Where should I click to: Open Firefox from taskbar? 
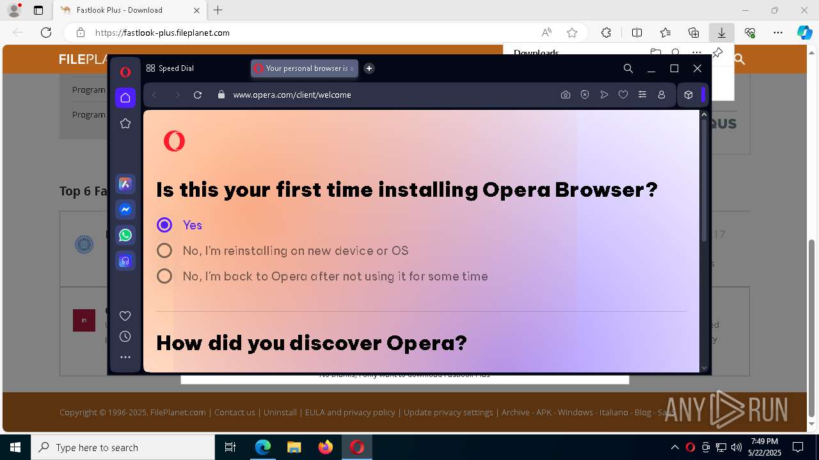tap(326, 447)
